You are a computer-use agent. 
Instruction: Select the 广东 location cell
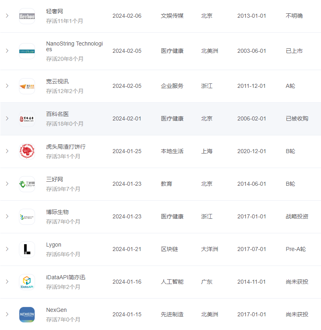(x=207, y=282)
